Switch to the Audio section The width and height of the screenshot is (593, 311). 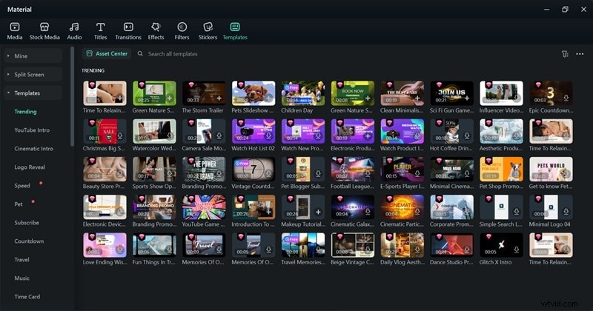(x=74, y=30)
